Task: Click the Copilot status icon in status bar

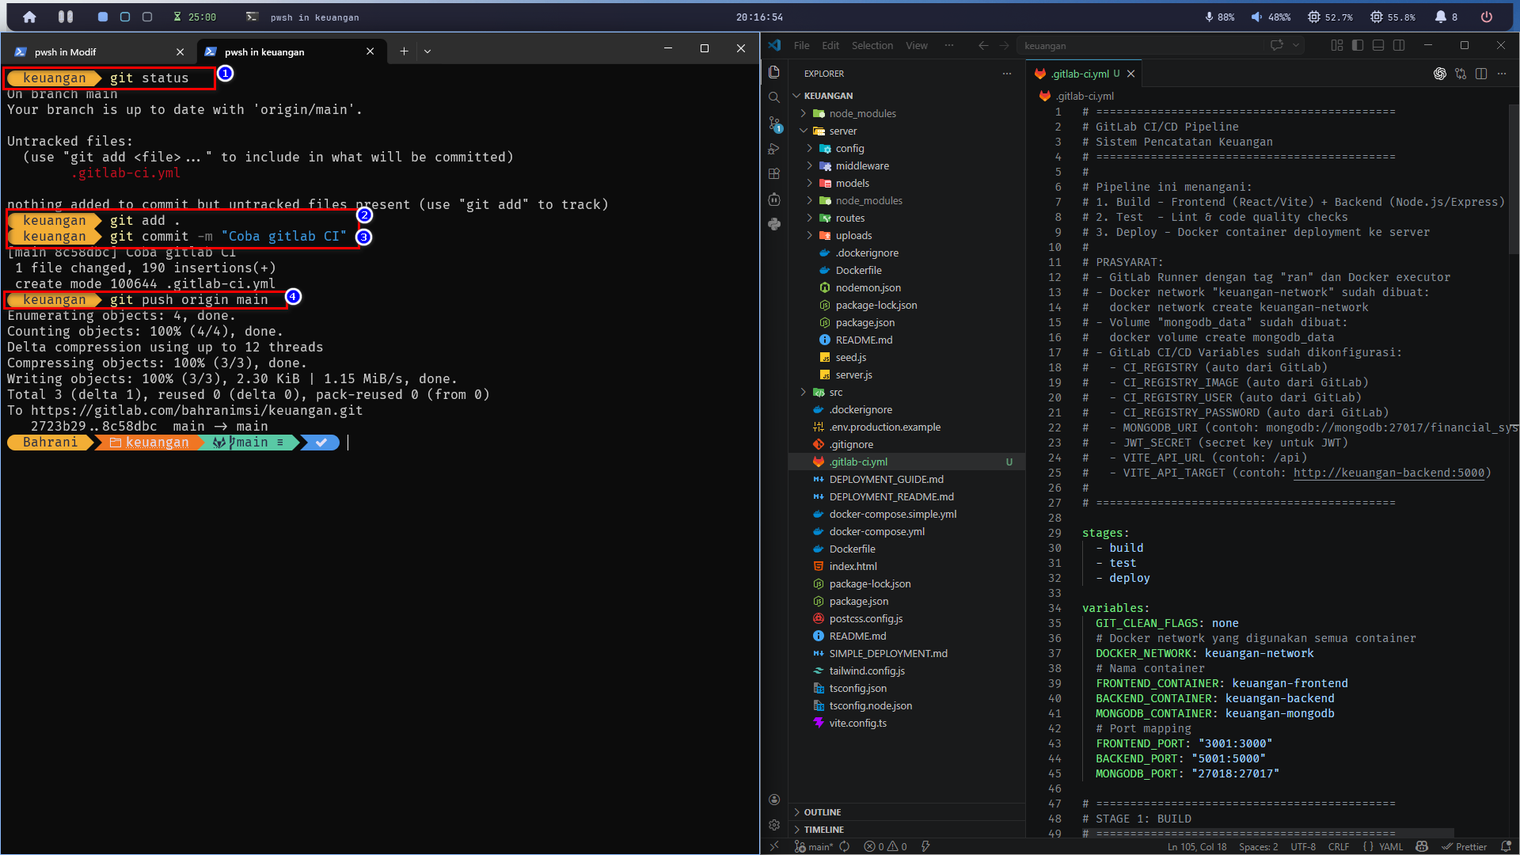Action: coord(1422,846)
